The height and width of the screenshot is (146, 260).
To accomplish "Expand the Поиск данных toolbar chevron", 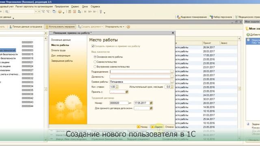I will pyautogui.click(x=13, y=18).
